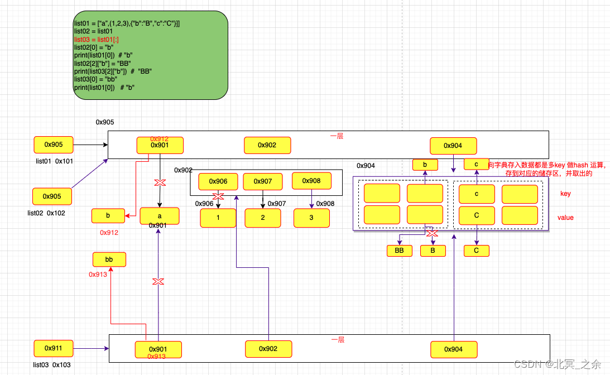
Task: Select the value box containing 1
Action: coord(218,218)
